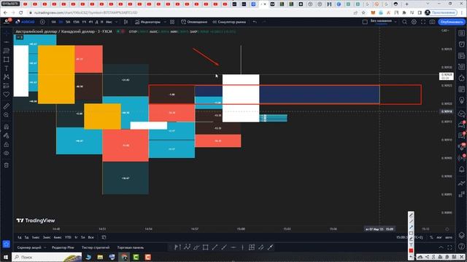Toggle hide all drawings eye icon
The height and width of the screenshot is (262, 467).
7,153
